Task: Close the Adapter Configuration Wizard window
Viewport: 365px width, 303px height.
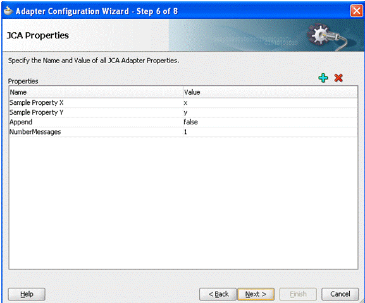Action: (356, 11)
